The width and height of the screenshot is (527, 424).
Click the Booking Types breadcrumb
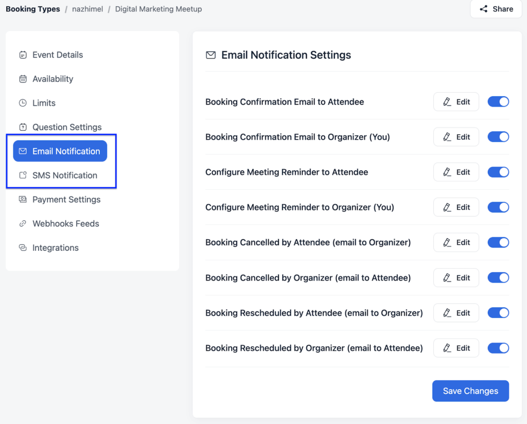32,9
